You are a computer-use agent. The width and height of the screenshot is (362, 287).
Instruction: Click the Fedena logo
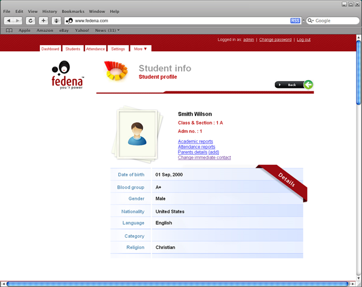click(68, 75)
